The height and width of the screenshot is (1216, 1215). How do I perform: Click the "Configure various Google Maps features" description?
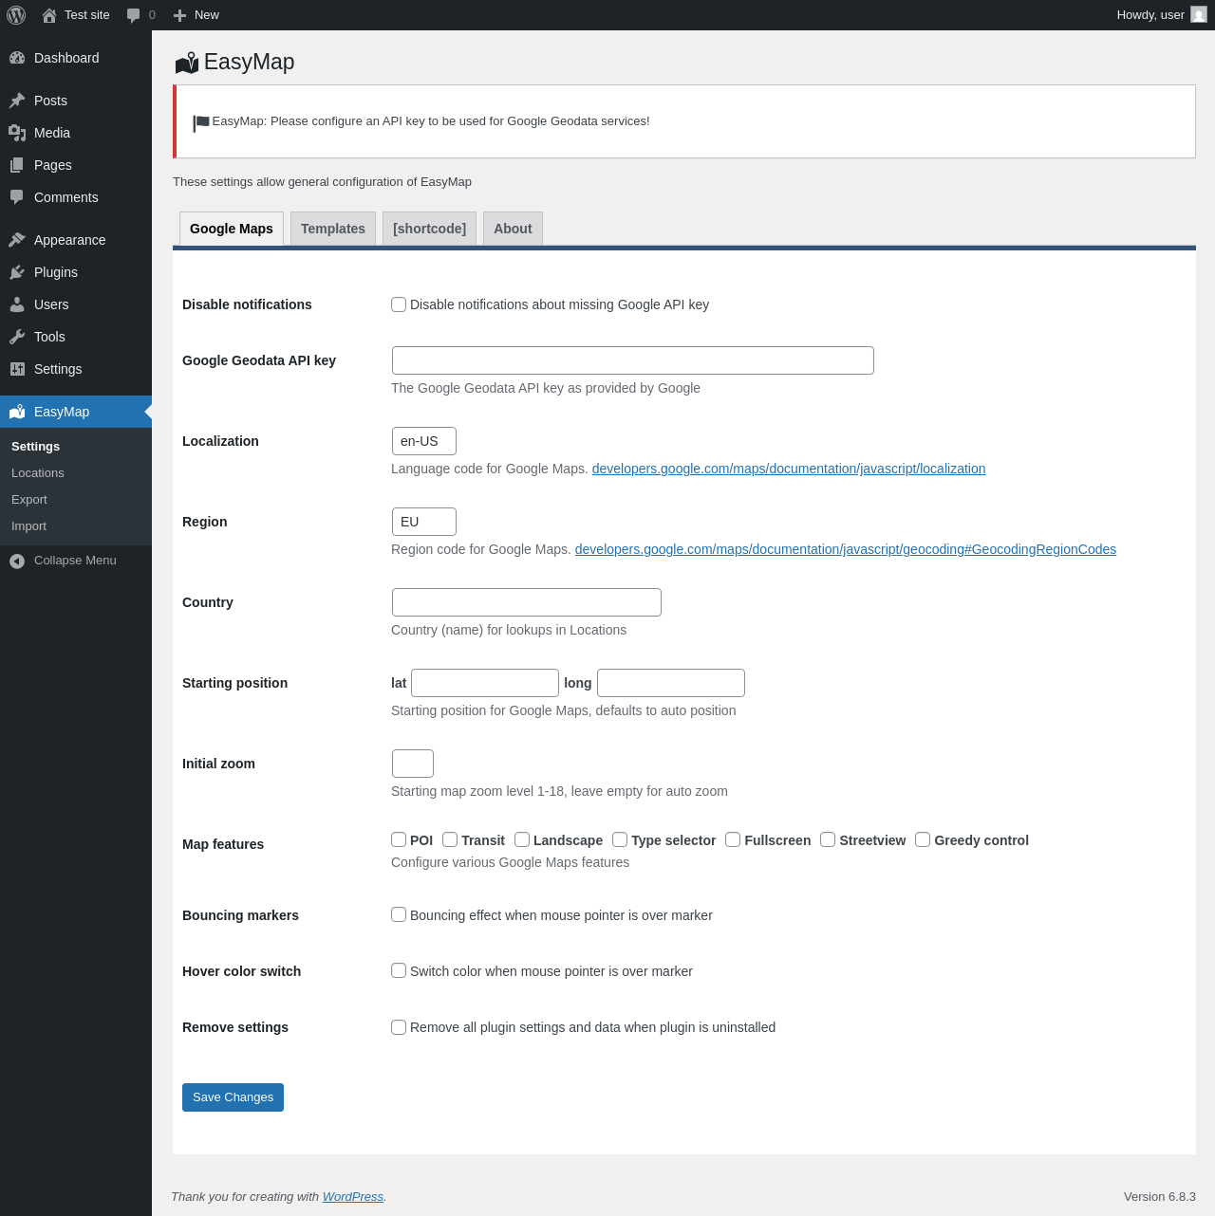coord(511,862)
